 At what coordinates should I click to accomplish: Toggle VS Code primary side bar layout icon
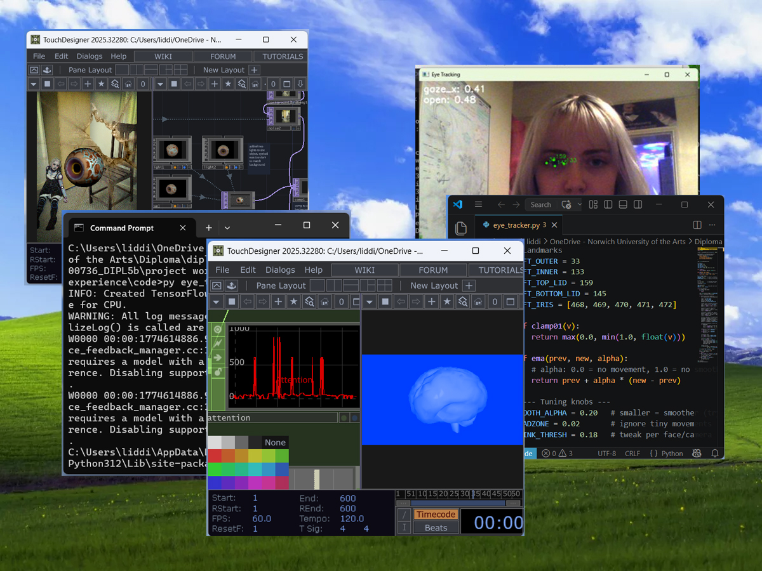[x=608, y=204]
